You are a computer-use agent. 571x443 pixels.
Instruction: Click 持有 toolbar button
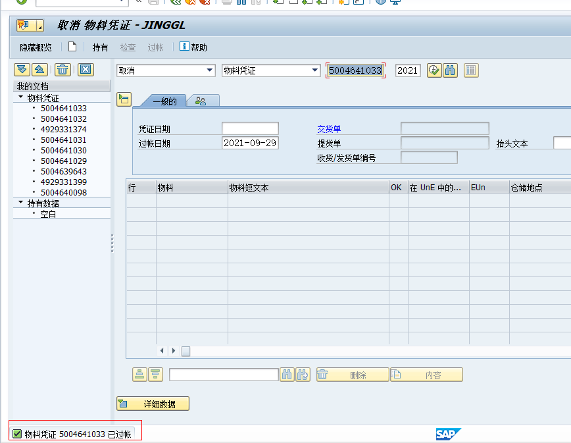100,47
